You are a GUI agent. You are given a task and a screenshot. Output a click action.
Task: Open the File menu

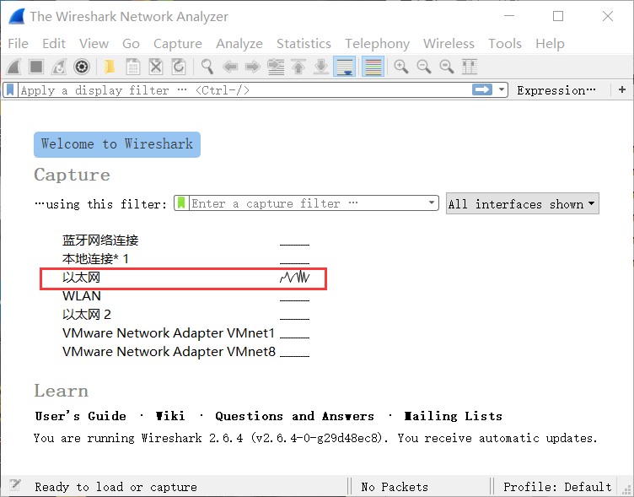(x=19, y=43)
